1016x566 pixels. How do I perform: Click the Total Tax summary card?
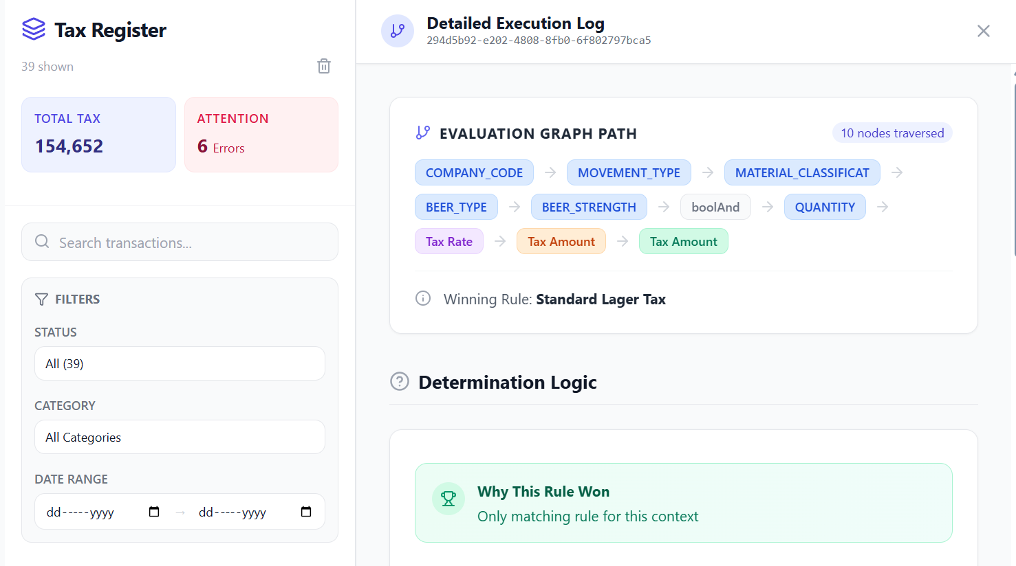(x=98, y=135)
